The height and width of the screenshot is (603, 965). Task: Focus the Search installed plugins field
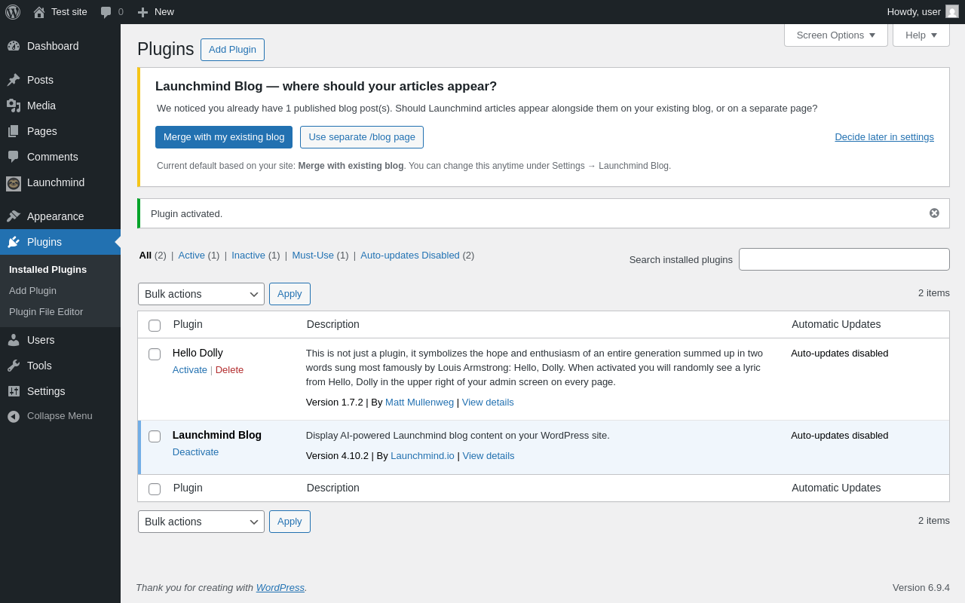click(x=844, y=259)
